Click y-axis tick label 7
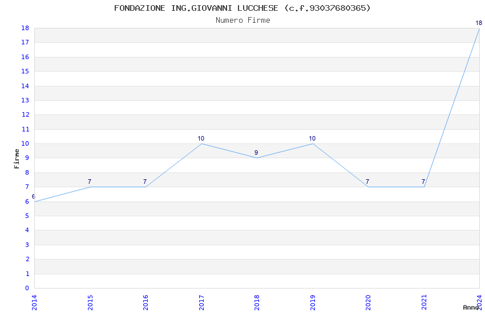The height and width of the screenshot is (313, 485). [27, 187]
